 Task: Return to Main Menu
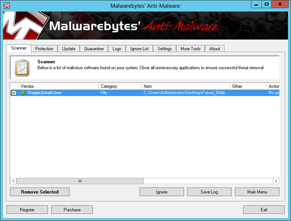(257, 192)
